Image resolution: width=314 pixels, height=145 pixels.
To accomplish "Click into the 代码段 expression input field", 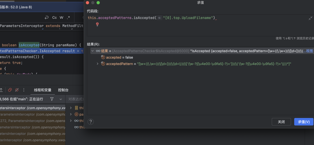I will pos(200,26).
